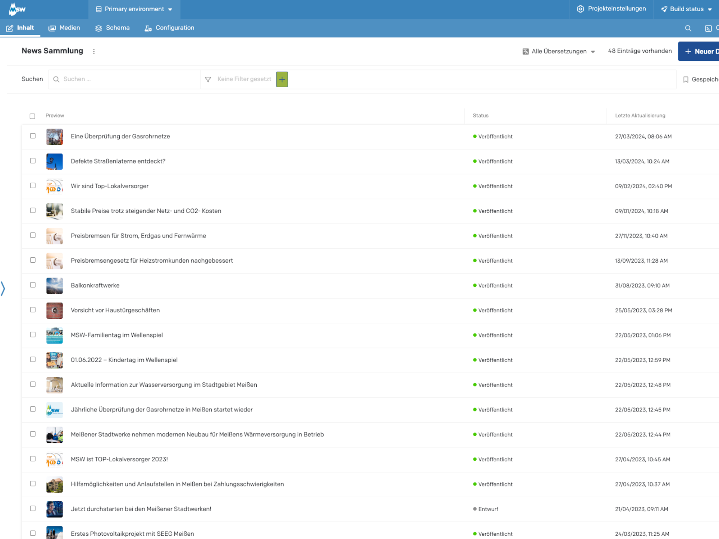Click the Preview column header
The height and width of the screenshot is (539, 719).
(x=55, y=116)
